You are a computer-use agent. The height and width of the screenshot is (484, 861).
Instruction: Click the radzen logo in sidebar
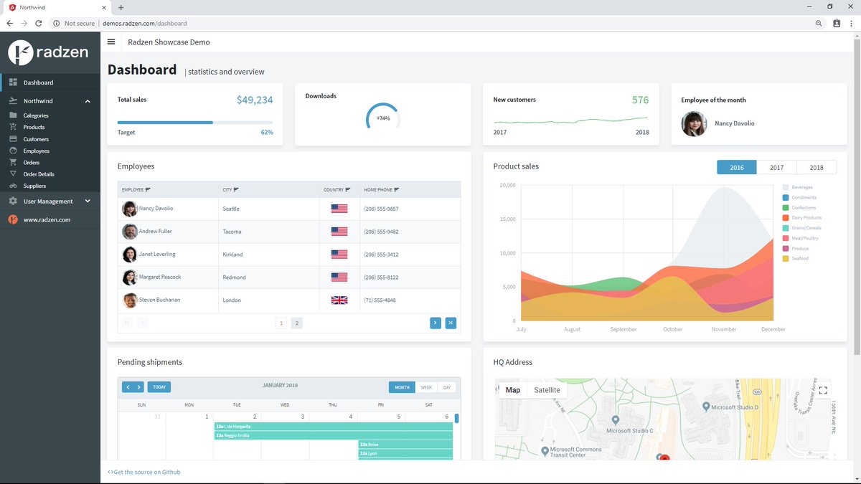point(47,52)
